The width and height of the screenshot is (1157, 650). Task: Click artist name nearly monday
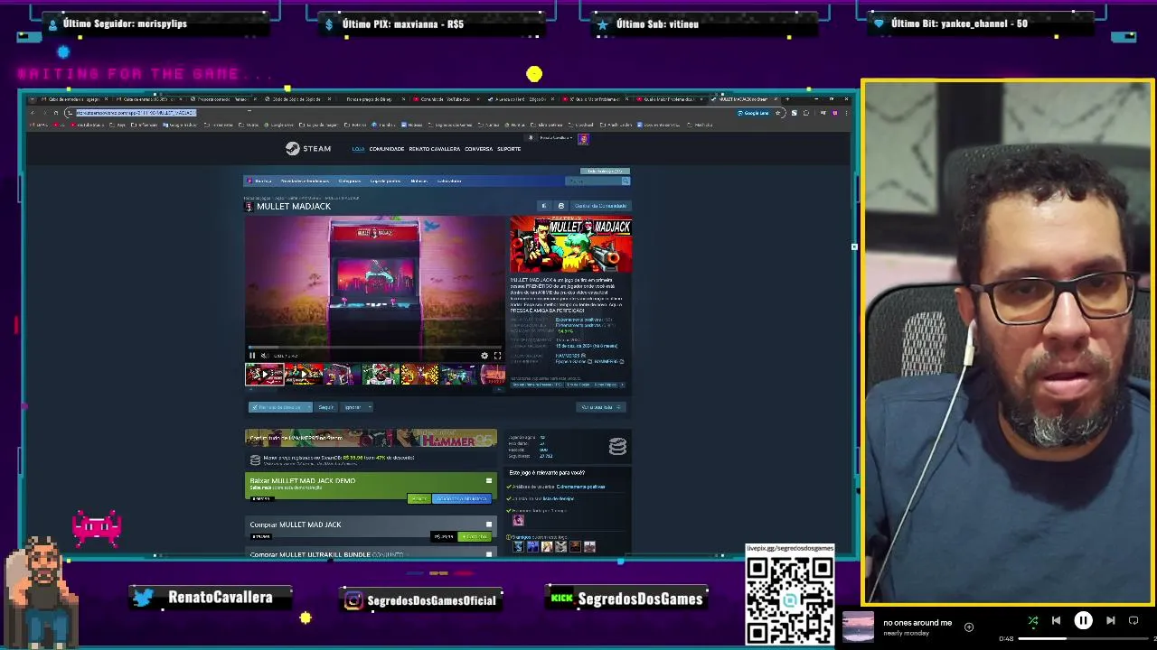[x=905, y=633]
